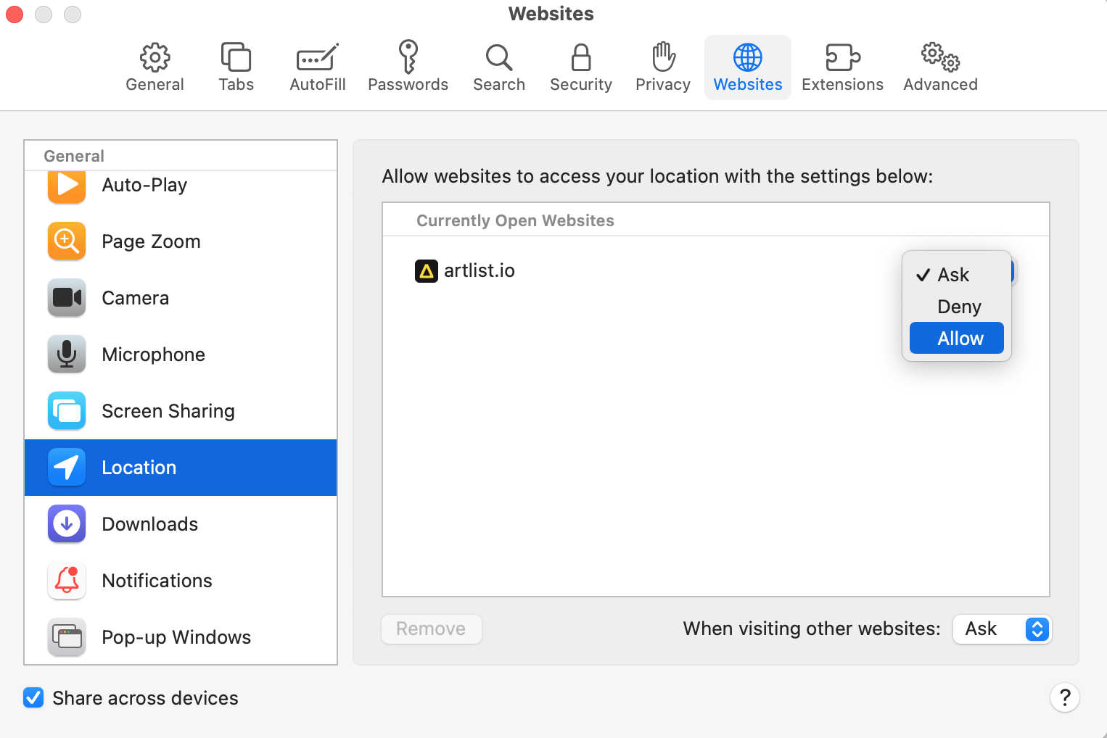
Task: Open the When visiting other websites dropdown
Action: [1002, 629]
